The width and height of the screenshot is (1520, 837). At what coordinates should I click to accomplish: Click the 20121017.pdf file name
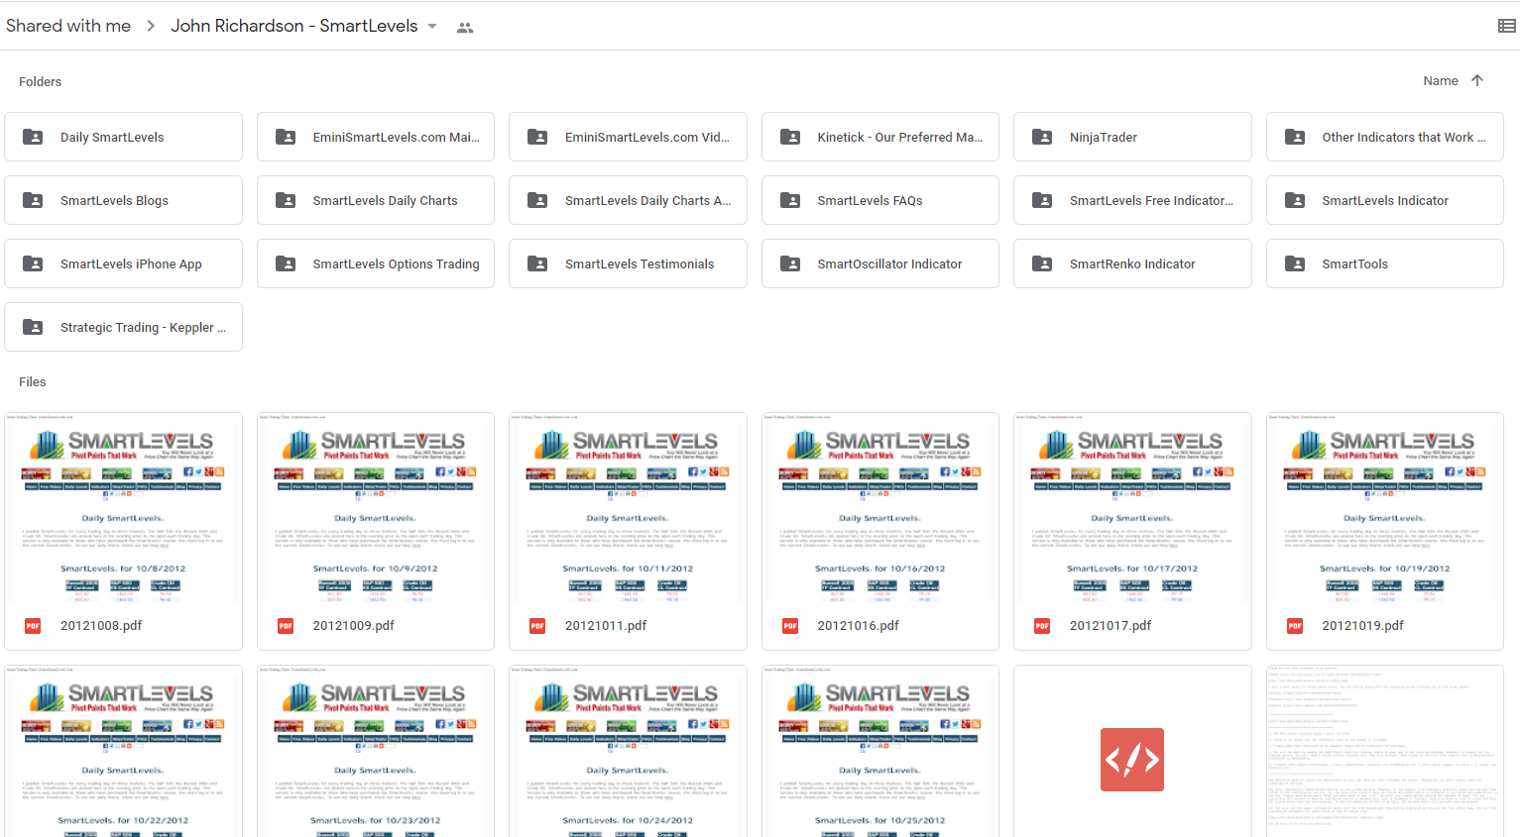[1111, 626]
